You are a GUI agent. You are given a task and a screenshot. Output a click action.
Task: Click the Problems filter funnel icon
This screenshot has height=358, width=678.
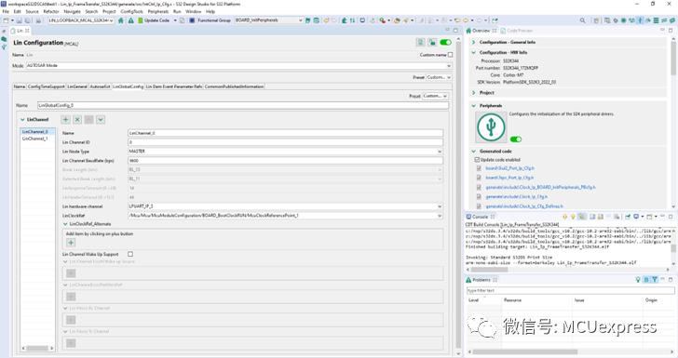[x=655, y=280]
